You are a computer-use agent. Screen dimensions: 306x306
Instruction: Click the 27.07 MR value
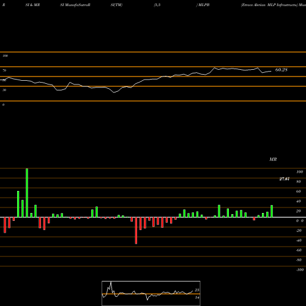click(285, 179)
